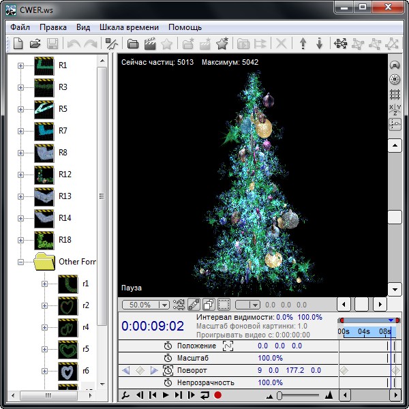
Task: Click the XYZ axes icon
Action: [394, 110]
